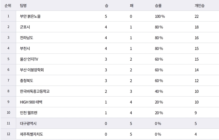
Task: Select the 대구광역시 team row name
Action: [28, 124]
